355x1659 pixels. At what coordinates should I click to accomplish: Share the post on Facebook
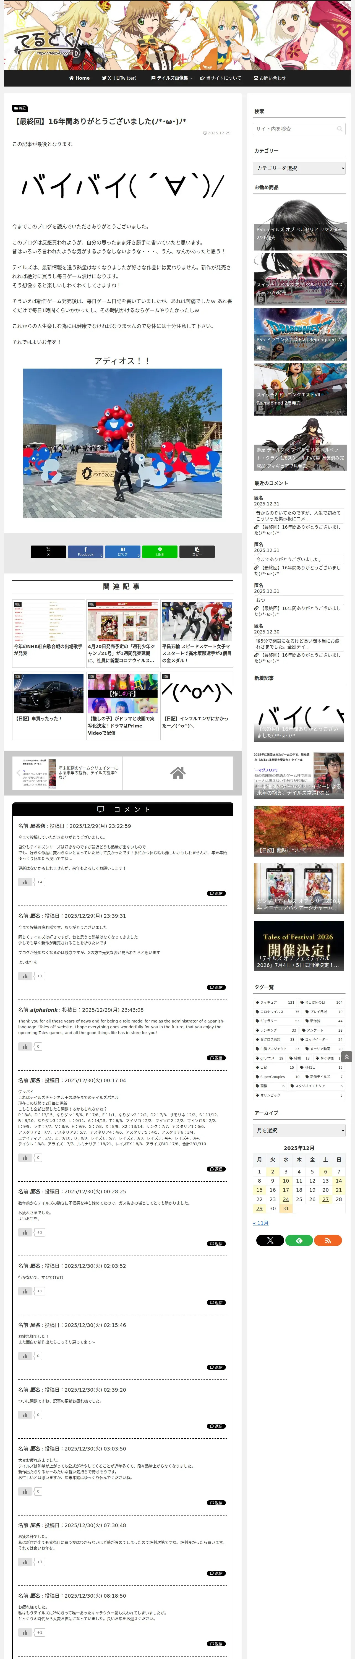point(86,551)
